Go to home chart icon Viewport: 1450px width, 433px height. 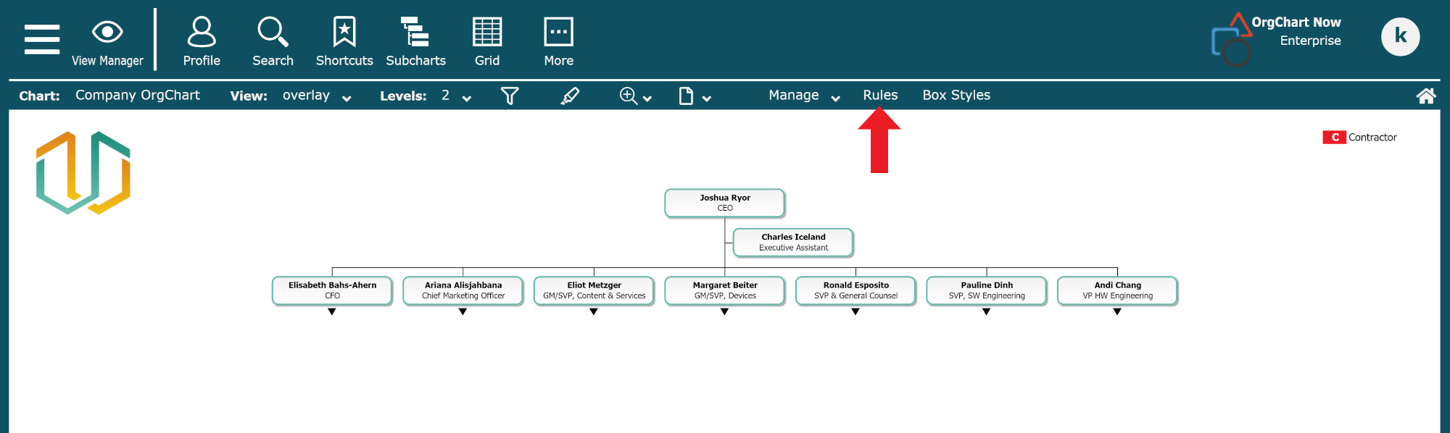(1425, 96)
